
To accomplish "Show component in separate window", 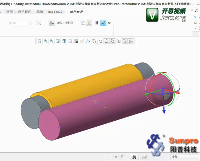I will (x=83, y=23).
